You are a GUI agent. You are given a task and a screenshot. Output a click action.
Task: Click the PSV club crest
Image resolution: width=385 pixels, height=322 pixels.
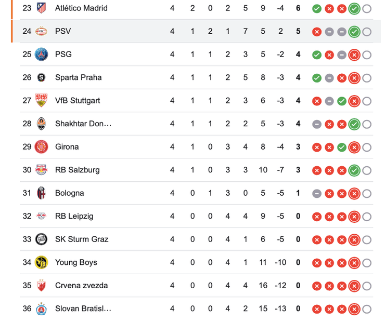click(41, 31)
